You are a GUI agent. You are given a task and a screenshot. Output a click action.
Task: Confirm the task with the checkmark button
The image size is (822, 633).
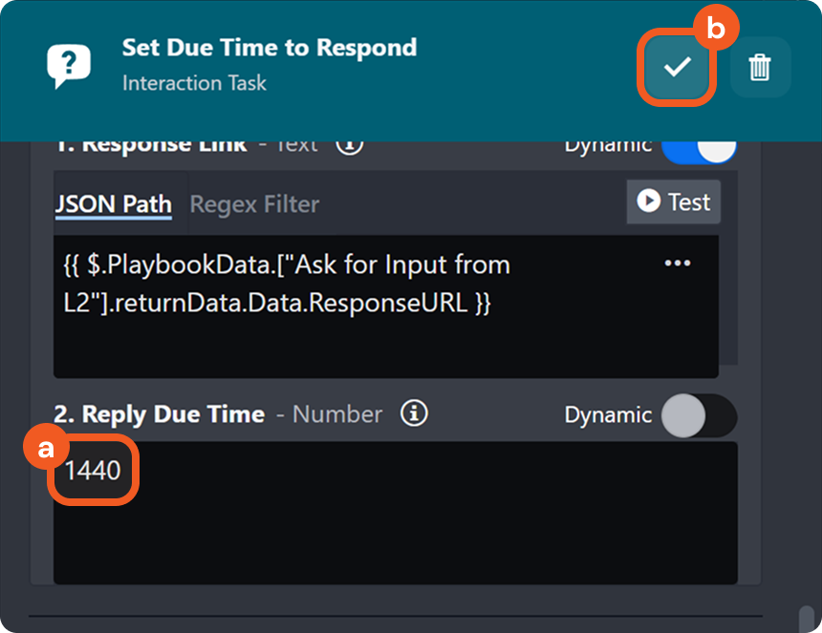[677, 67]
